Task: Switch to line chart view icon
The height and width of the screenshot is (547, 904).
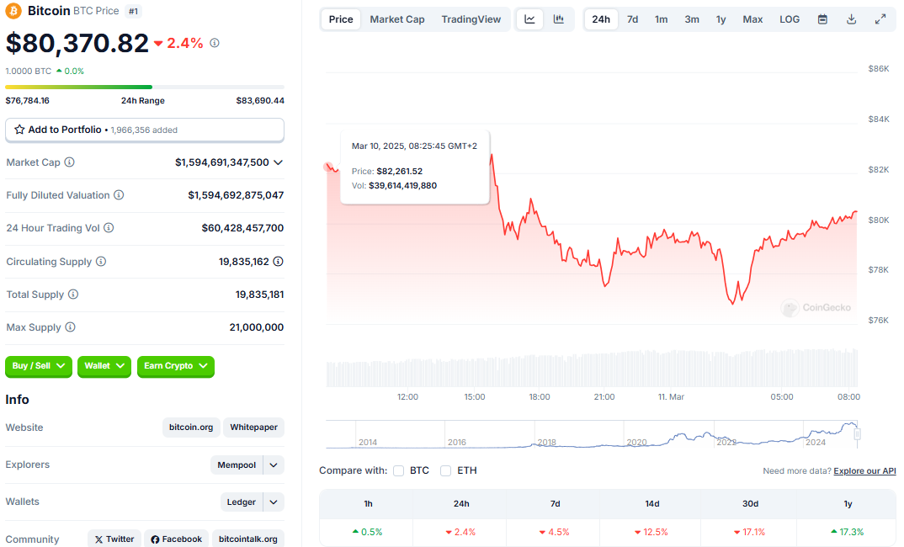Action: (529, 19)
